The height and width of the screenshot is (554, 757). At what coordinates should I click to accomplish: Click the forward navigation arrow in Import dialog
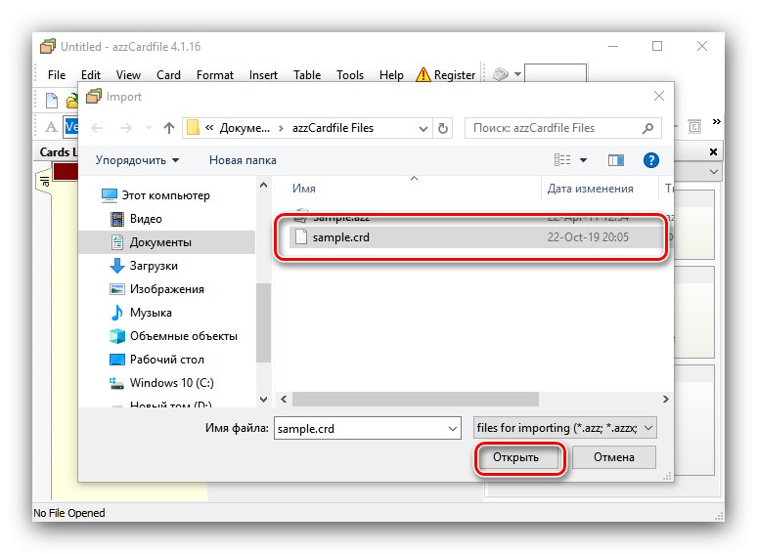[x=126, y=128]
